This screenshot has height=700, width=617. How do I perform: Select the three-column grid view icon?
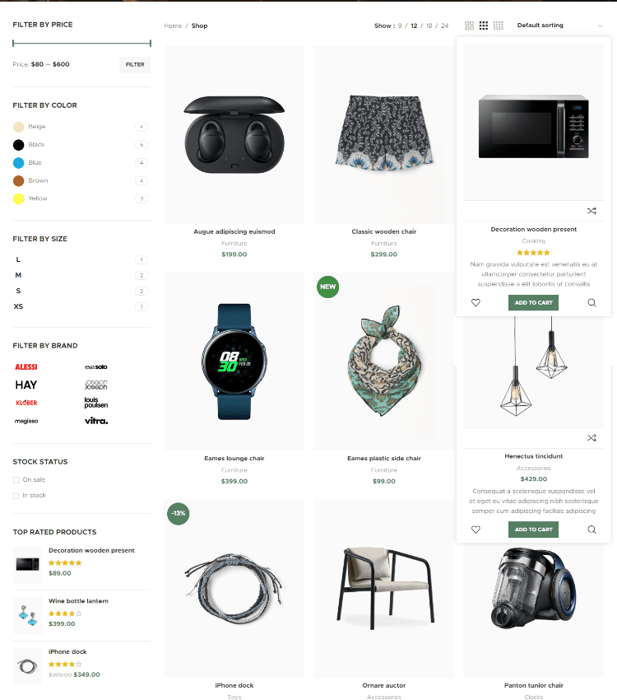point(484,26)
